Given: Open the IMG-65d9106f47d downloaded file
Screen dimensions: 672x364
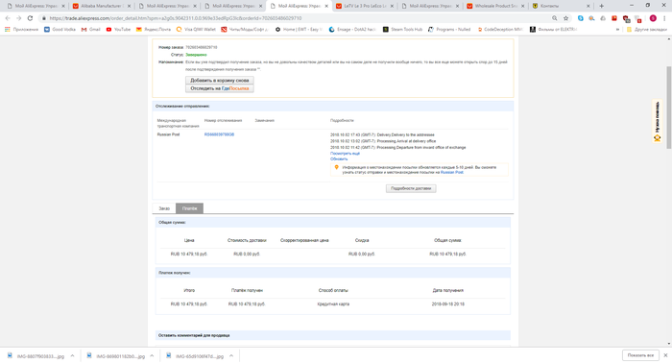Looking at the screenshot, I should coord(196,356).
